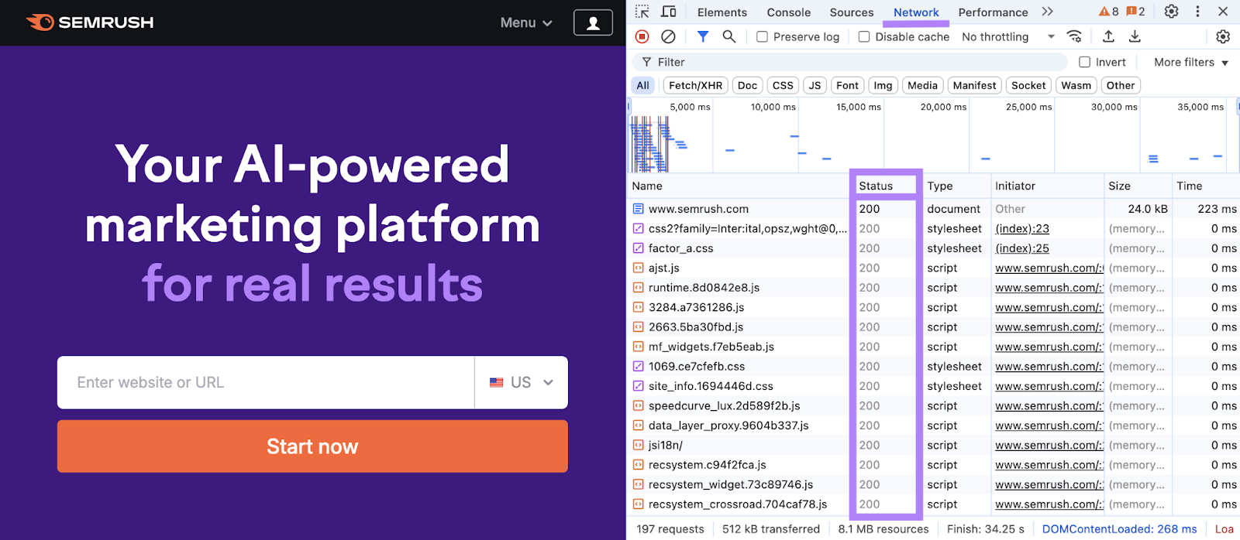Tick the Invert filter checkbox
Image resolution: width=1240 pixels, height=540 pixels.
(x=1085, y=62)
